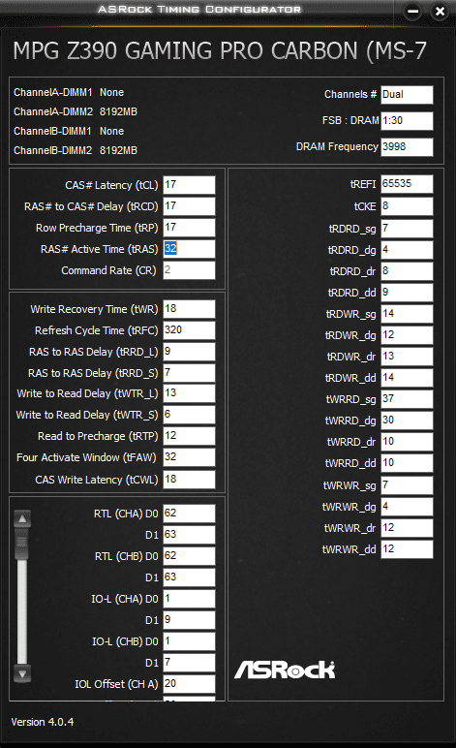Click the ASRock logo

285,670
